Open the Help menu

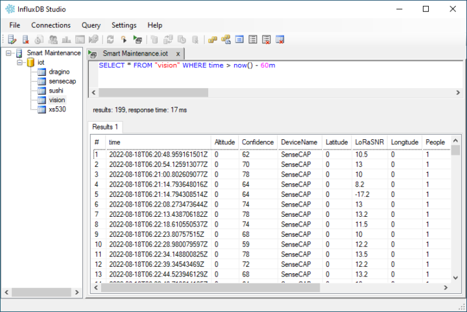155,25
